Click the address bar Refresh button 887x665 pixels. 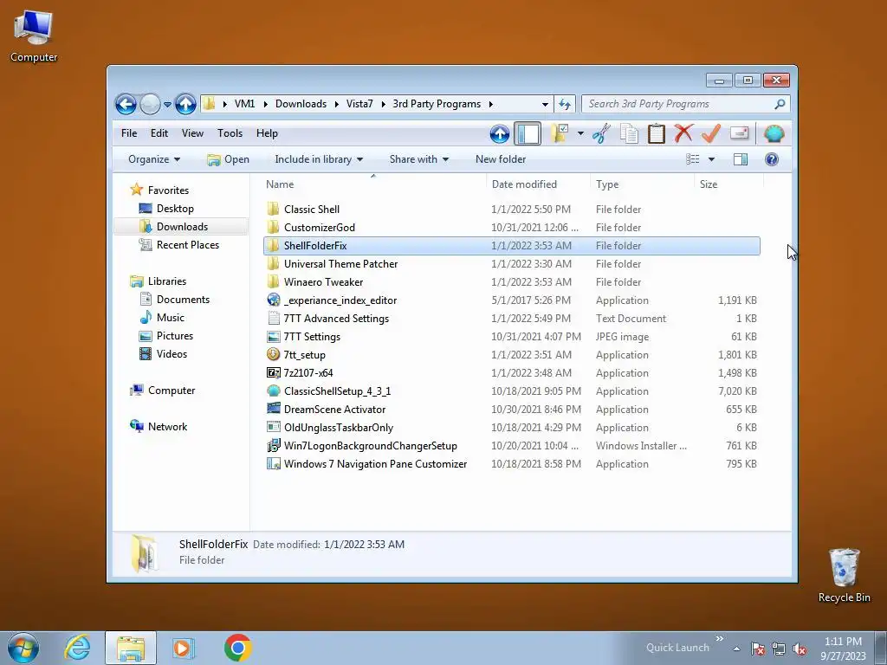[565, 104]
